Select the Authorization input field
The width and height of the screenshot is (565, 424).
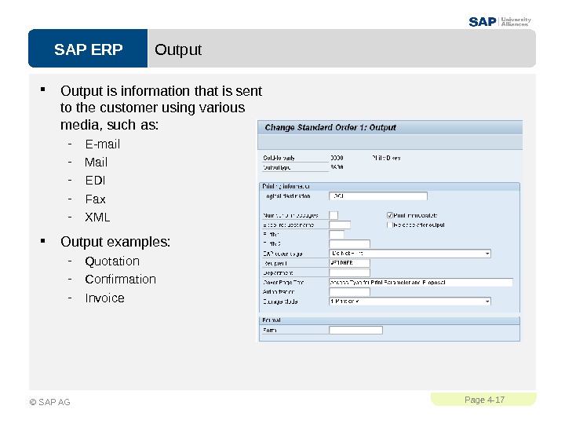(348, 291)
